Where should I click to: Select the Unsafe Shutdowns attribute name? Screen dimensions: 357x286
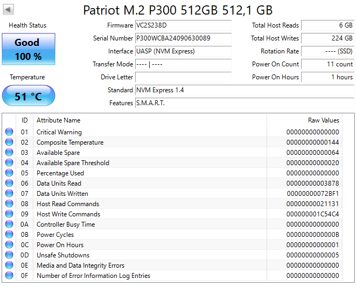click(63, 255)
